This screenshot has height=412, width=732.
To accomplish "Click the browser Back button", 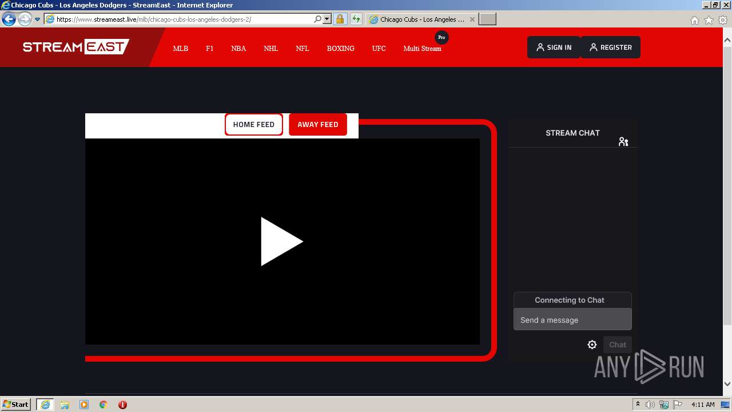I will click(x=9, y=19).
